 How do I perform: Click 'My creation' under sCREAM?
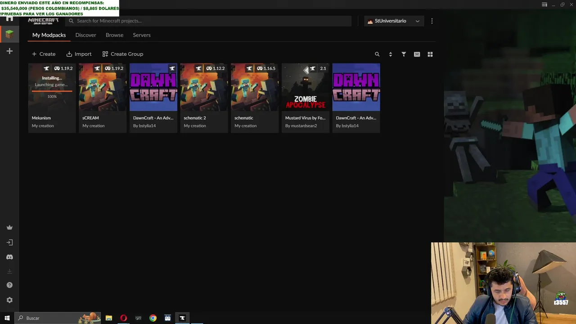click(x=93, y=126)
